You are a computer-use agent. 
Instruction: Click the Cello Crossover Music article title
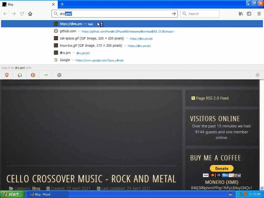click(92, 179)
